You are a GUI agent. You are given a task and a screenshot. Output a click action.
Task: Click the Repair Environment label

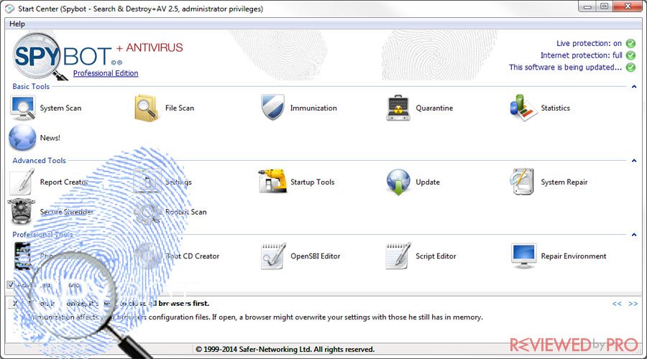574,256
